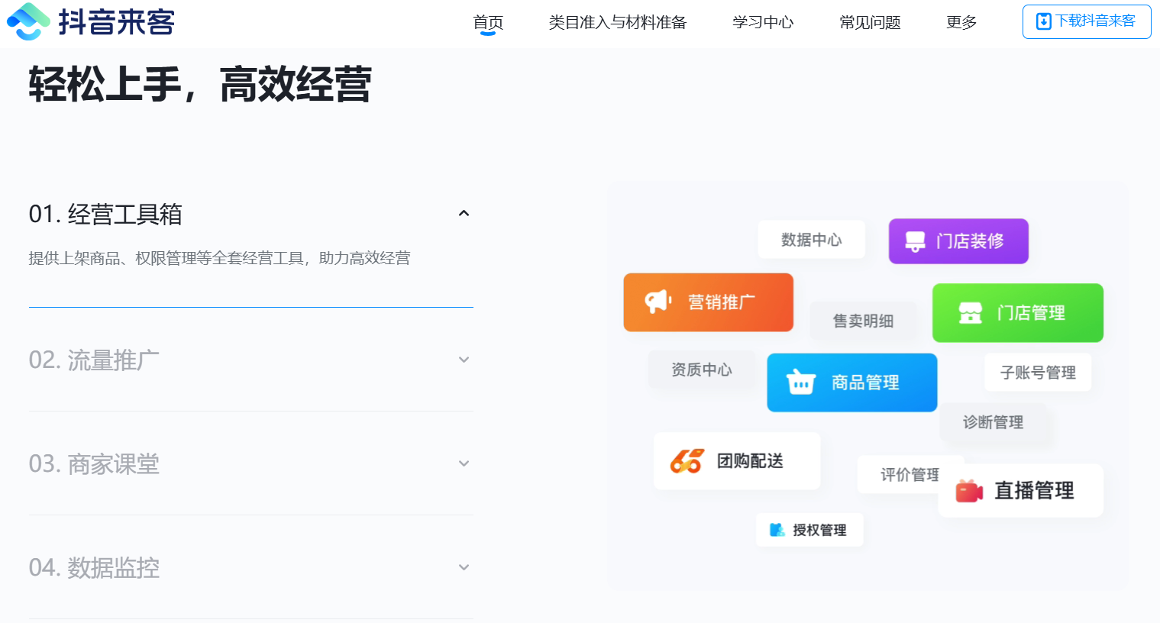
Task: Click the 抖音来客 brand name text
Action: (117, 22)
